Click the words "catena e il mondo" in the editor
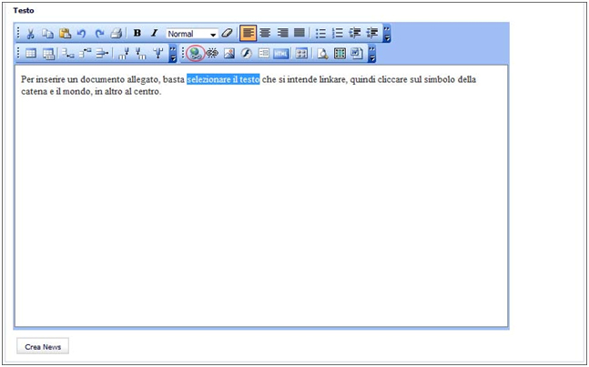Screen dimensions: 589x367 click(56, 91)
